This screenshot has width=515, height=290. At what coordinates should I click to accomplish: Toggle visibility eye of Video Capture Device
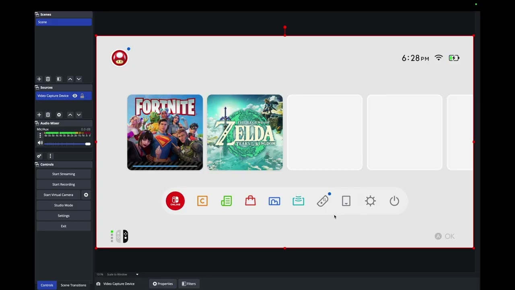75,96
